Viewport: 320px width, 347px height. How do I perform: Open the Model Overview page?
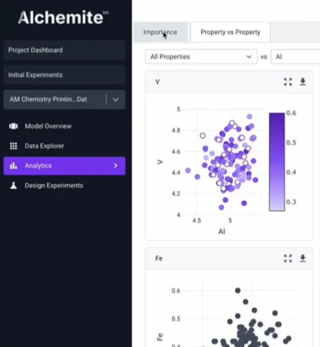coord(48,127)
